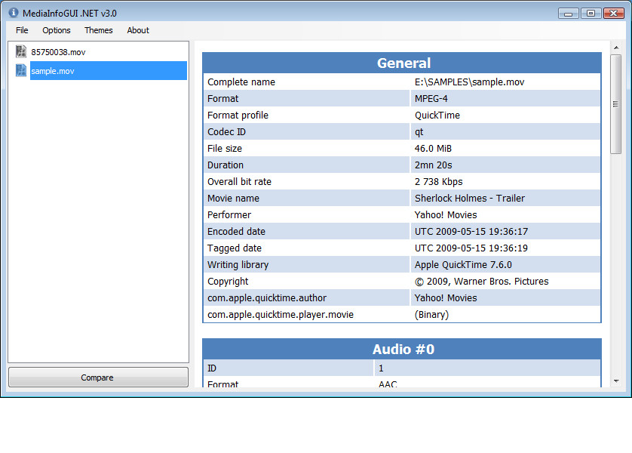Click Sherlock Holmes - Trailer movie name
Viewport: 632px width, 453px height.
[x=470, y=198]
